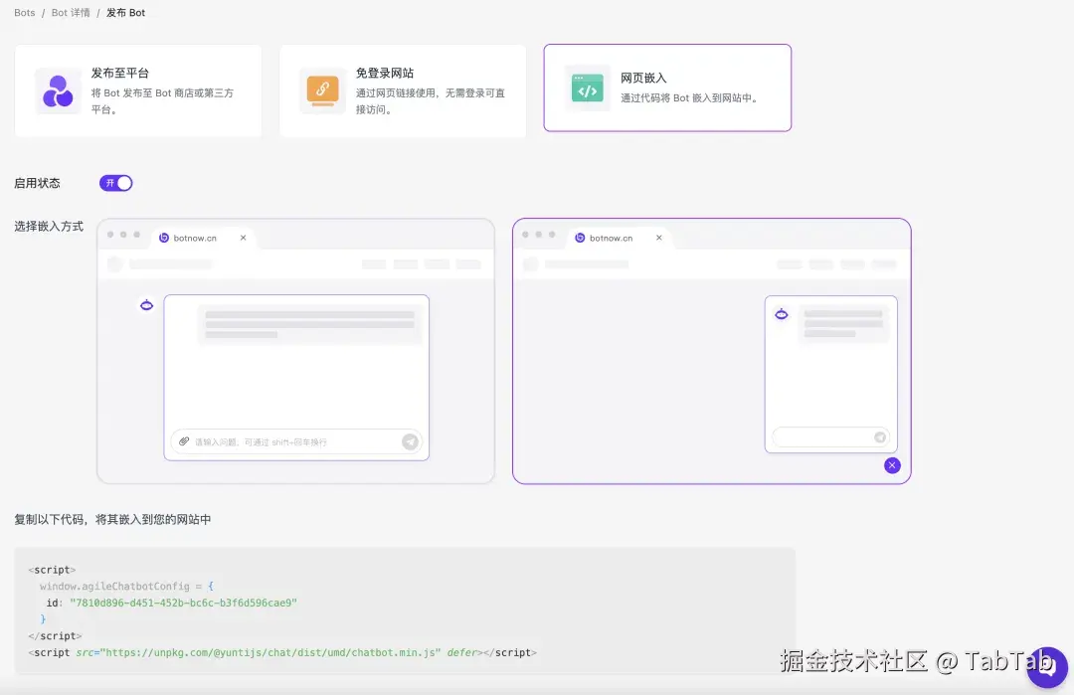Open the Bots breadcrumb link

pyautogui.click(x=25, y=13)
